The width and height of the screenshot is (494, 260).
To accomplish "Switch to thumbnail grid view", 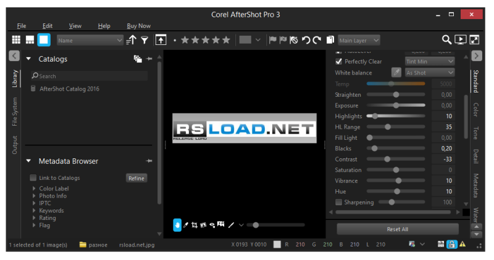I will 16,40.
